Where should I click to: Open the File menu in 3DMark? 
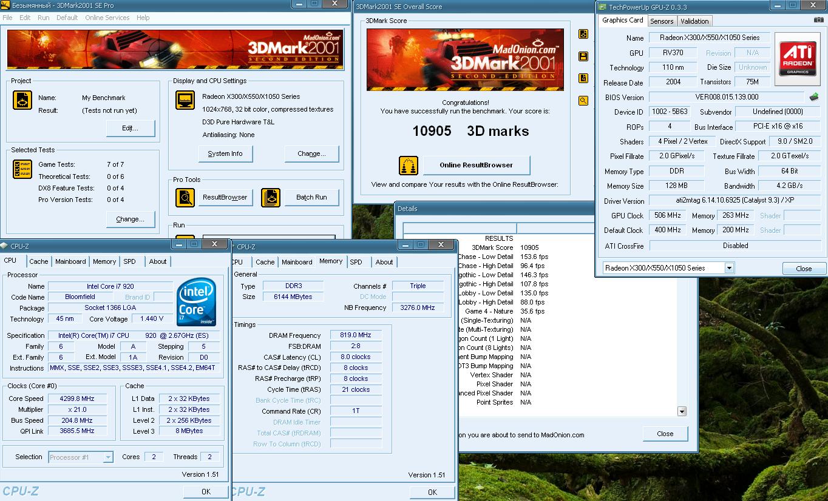click(x=7, y=18)
